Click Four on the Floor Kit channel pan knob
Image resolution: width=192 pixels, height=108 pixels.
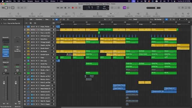point(6,70)
